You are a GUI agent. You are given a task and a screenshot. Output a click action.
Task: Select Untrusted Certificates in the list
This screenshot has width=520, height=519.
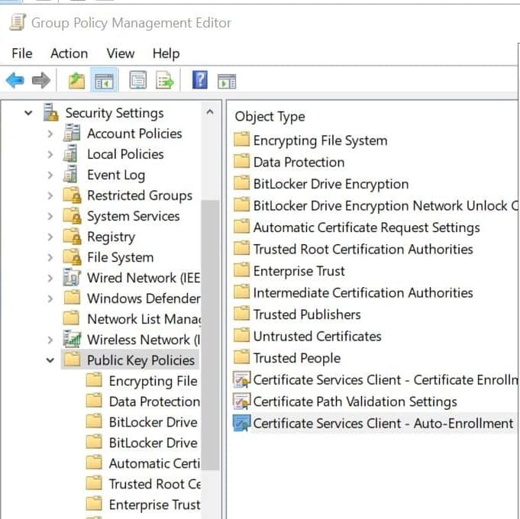coord(317,336)
